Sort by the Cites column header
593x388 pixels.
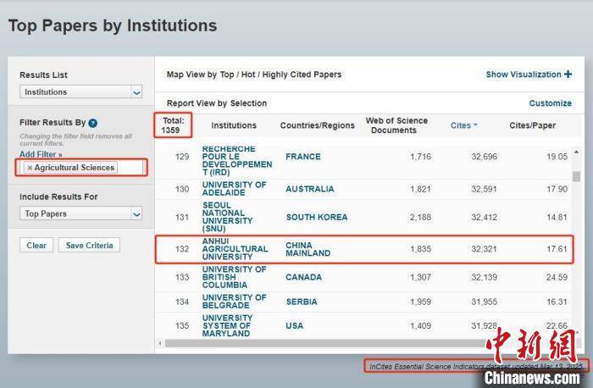[463, 125]
